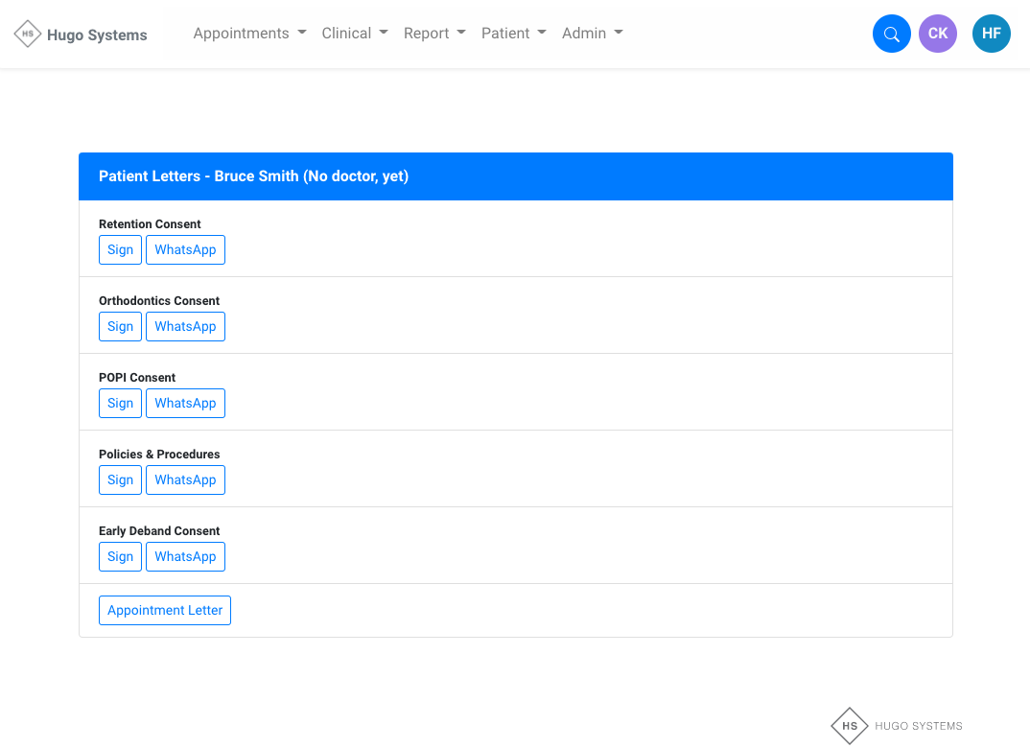Send POPI Consent via WhatsApp
1030x748 pixels.
pos(185,403)
